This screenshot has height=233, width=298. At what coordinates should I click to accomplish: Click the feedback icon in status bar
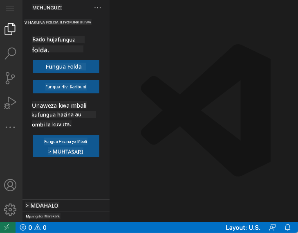tap(273, 228)
